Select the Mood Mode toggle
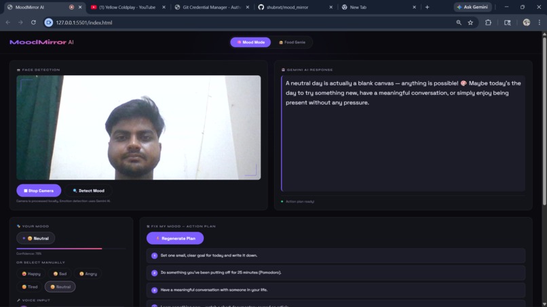The height and width of the screenshot is (307, 547). tap(250, 42)
